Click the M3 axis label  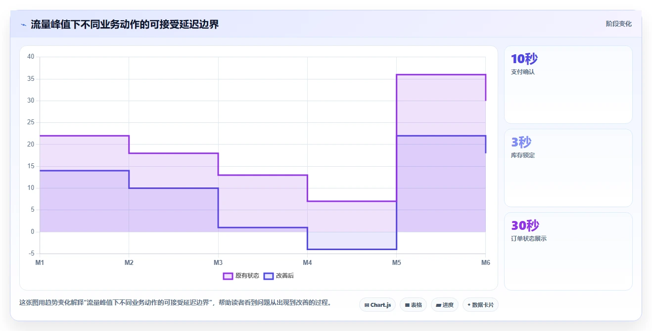[x=218, y=262]
